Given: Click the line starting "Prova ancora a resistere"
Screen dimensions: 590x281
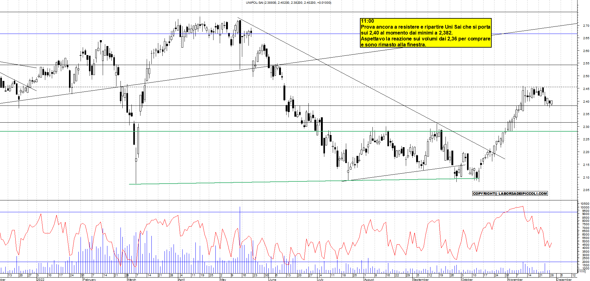Looking at the screenshot, I should coord(425,27).
